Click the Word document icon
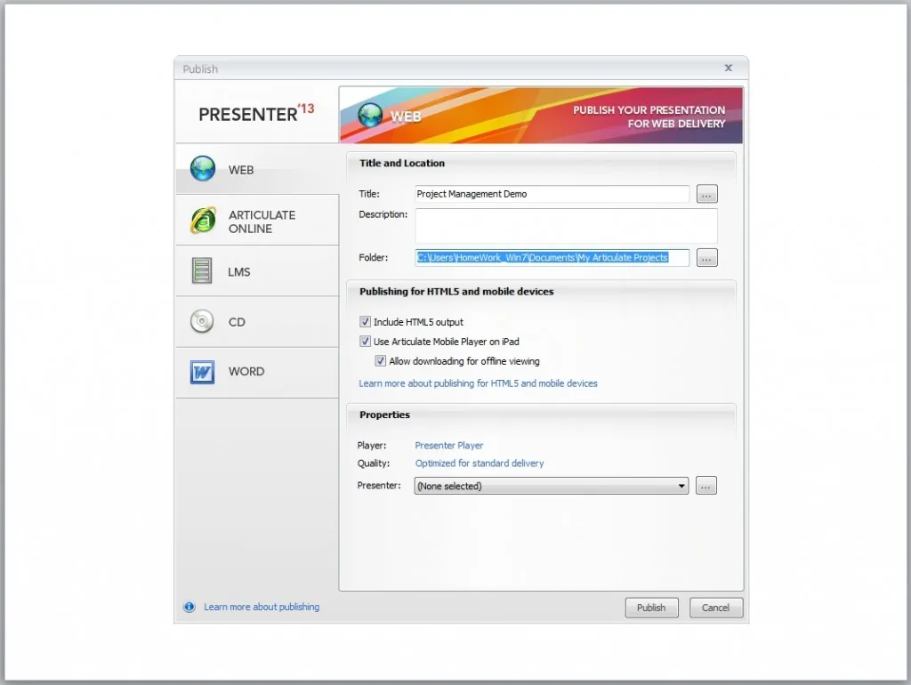This screenshot has width=911, height=685. [202, 372]
